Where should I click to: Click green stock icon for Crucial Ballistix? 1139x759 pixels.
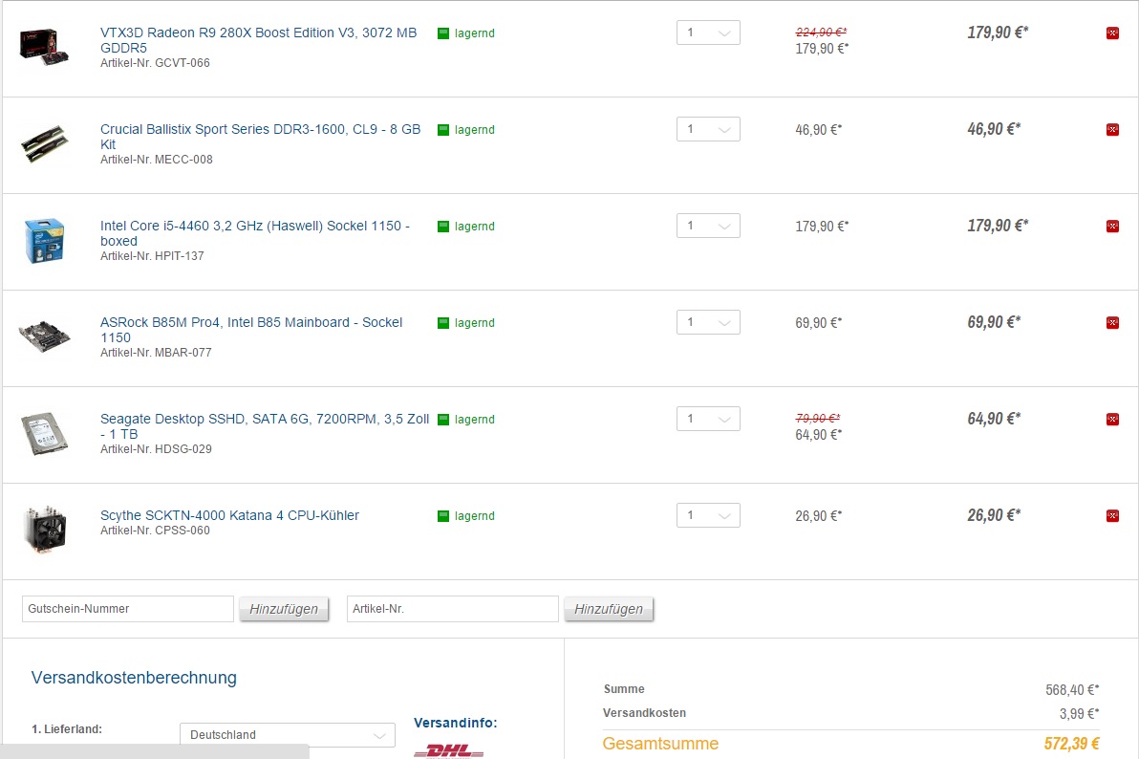click(x=443, y=130)
